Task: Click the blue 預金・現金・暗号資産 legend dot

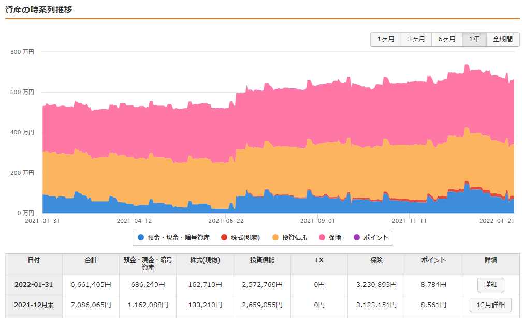Action: pos(140,238)
